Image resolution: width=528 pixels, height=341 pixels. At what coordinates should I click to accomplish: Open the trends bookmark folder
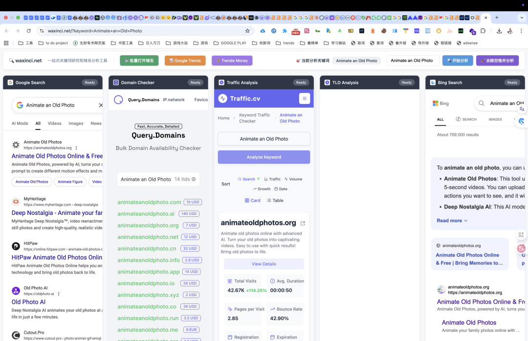click(285, 43)
